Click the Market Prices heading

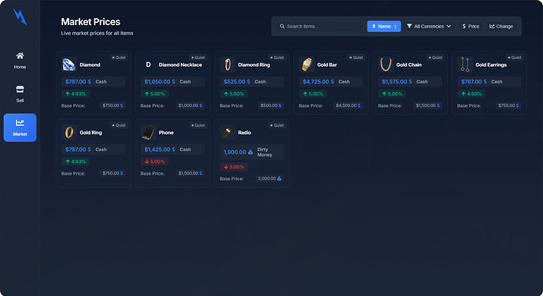(90, 22)
